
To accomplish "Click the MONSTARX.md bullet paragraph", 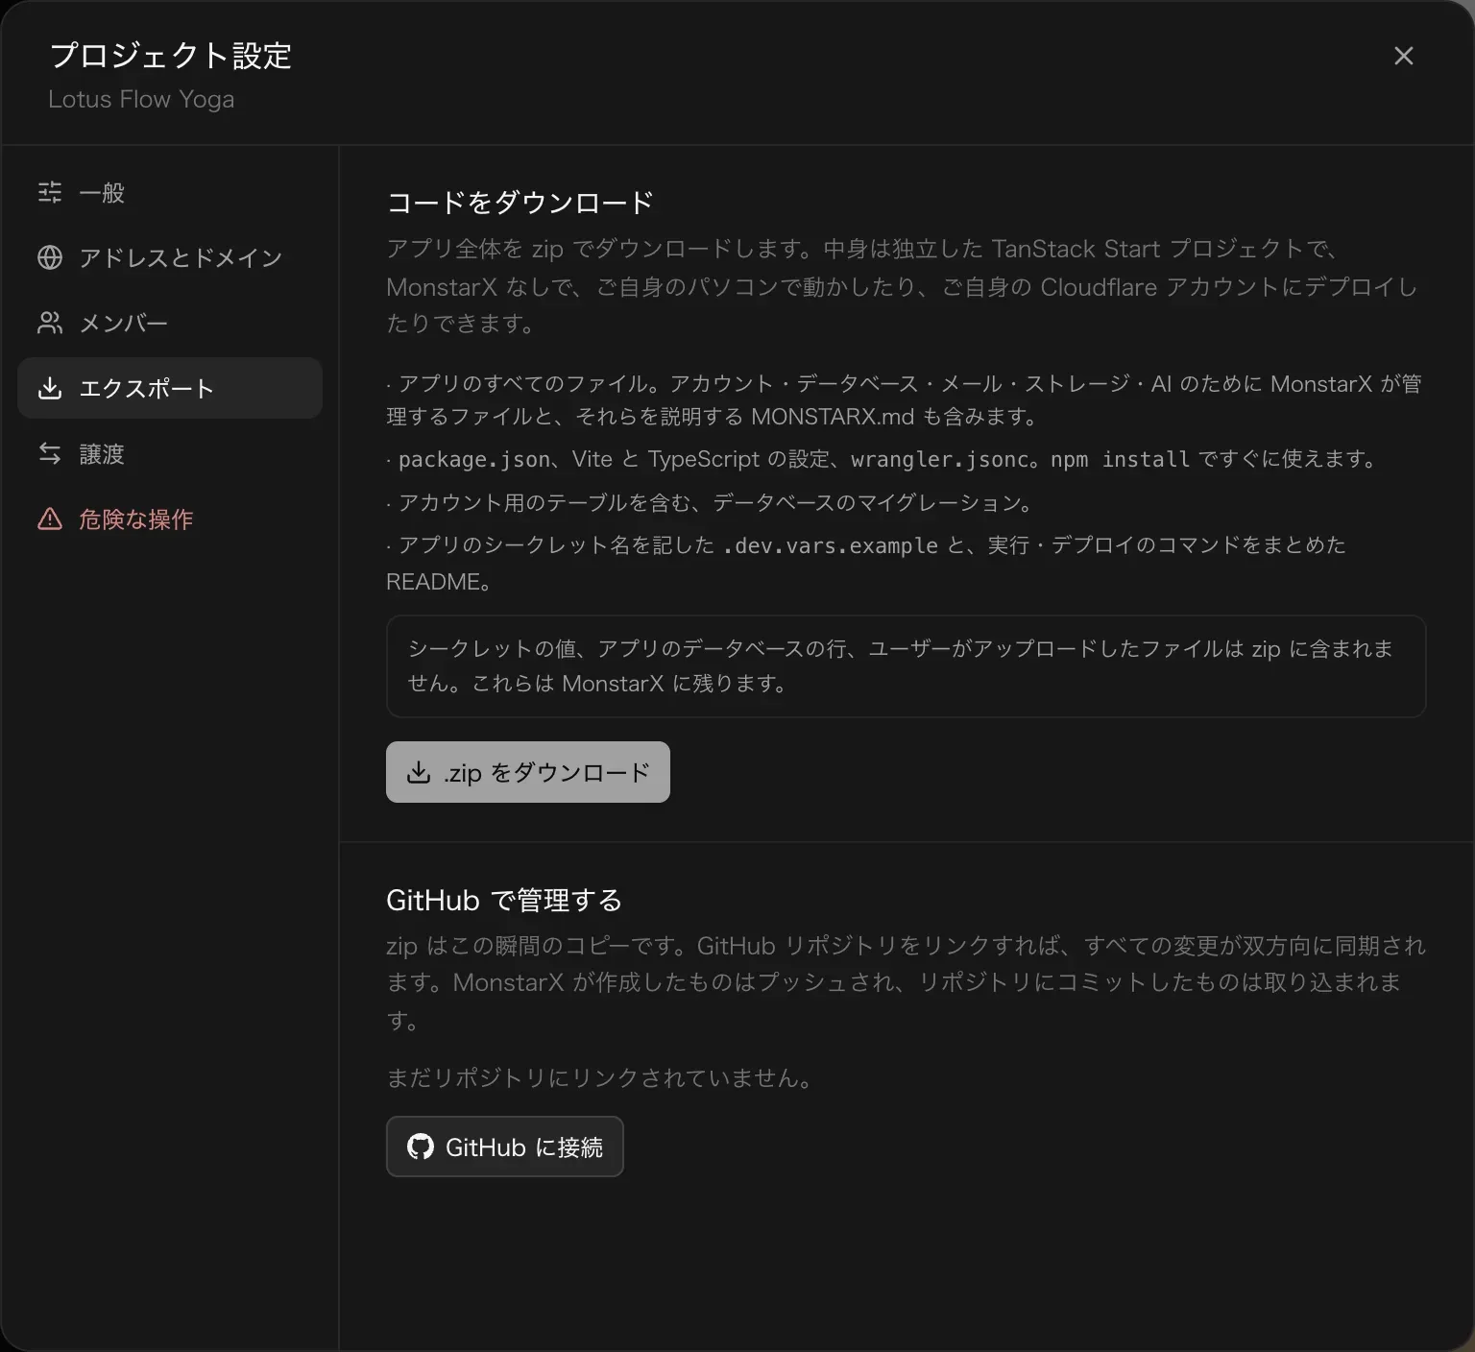I will point(904,399).
